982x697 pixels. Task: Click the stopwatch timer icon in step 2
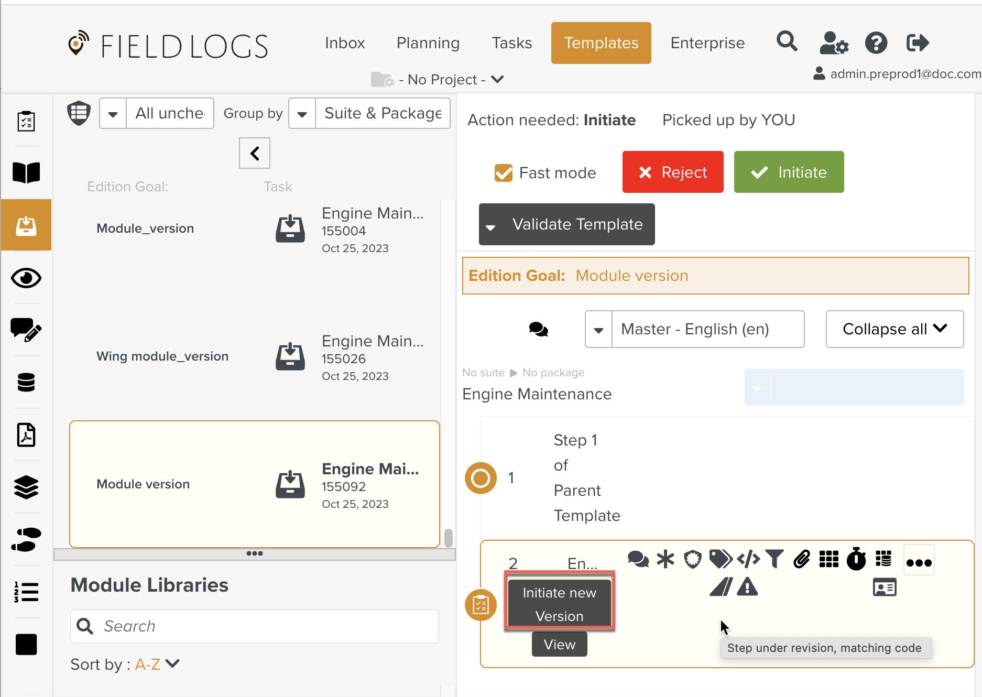click(x=856, y=559)
